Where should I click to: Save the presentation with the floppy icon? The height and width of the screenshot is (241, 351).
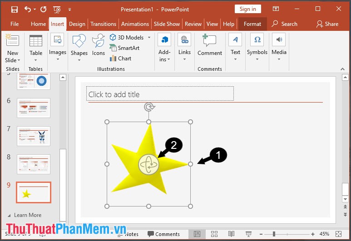click(x=15, y=10)
